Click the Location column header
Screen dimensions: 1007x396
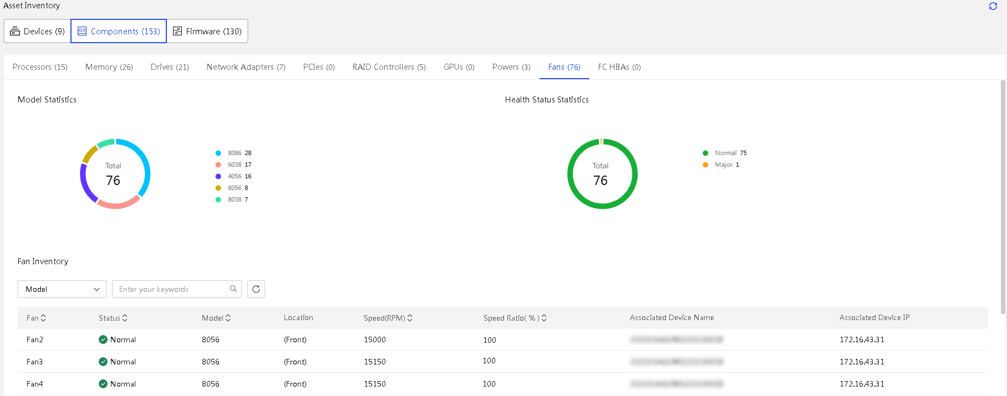(x=298, y=317)
